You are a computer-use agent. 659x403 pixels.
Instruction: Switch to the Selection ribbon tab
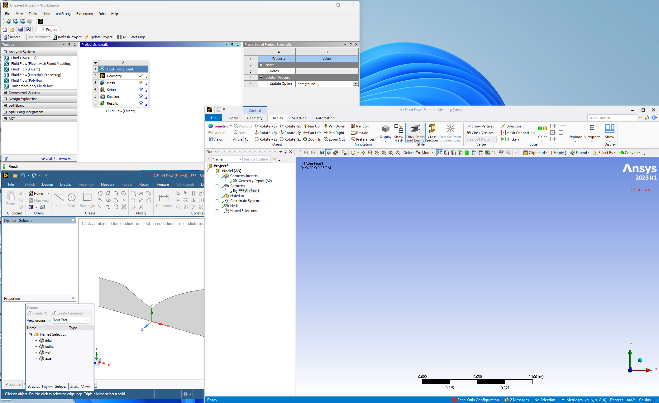[299, 118]
